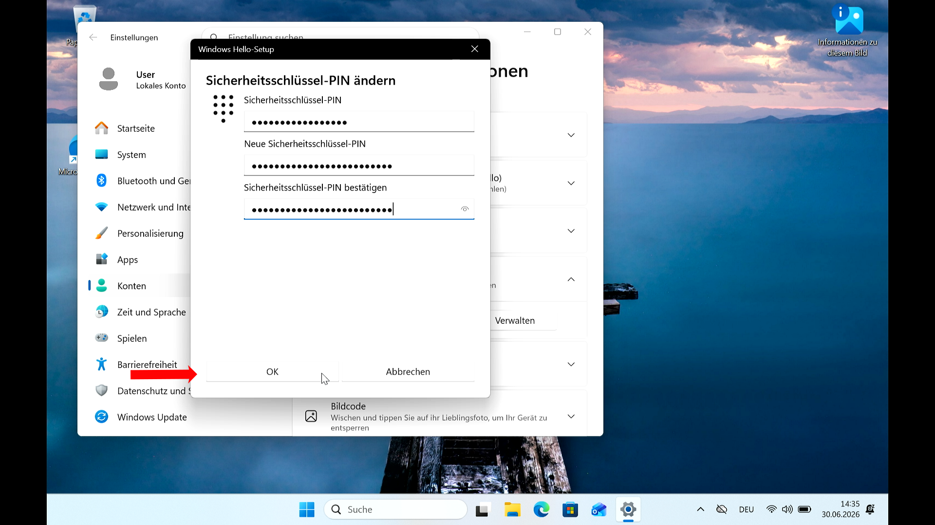This screenshot has width=935, height=525.
Task: Click the 'Informationen zu diesem Bild' desktop icon
Action: click(x=847, y=31)
